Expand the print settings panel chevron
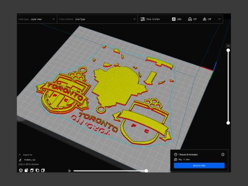The height and width of the screenshot is (186, 248). click(220, 19)
